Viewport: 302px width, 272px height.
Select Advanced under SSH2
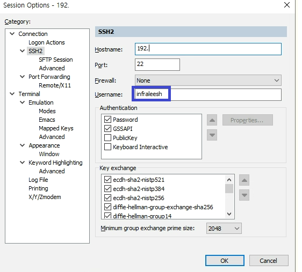(x=52, y=68)
